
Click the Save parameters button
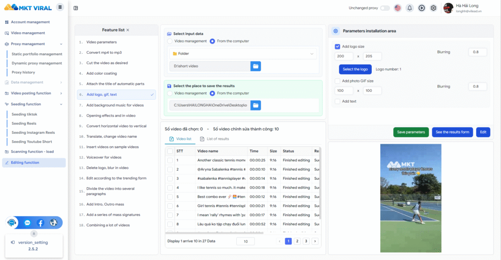[x=410, y=132]
